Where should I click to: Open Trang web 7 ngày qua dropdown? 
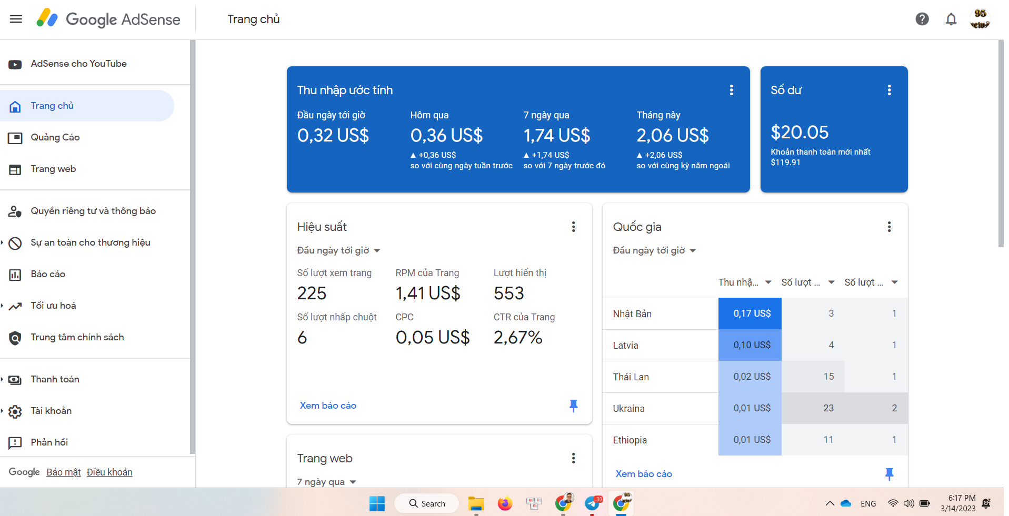326,482
